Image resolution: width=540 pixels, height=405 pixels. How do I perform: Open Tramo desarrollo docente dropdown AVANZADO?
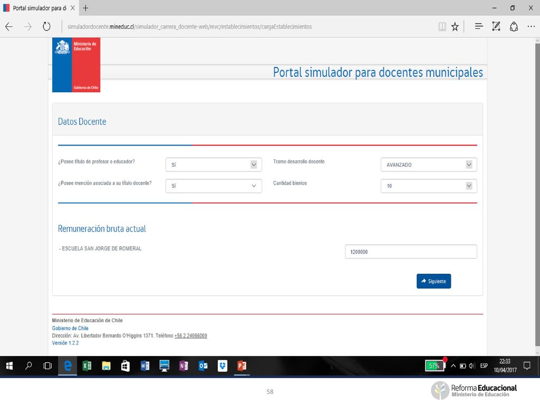[x=429, y=165]
